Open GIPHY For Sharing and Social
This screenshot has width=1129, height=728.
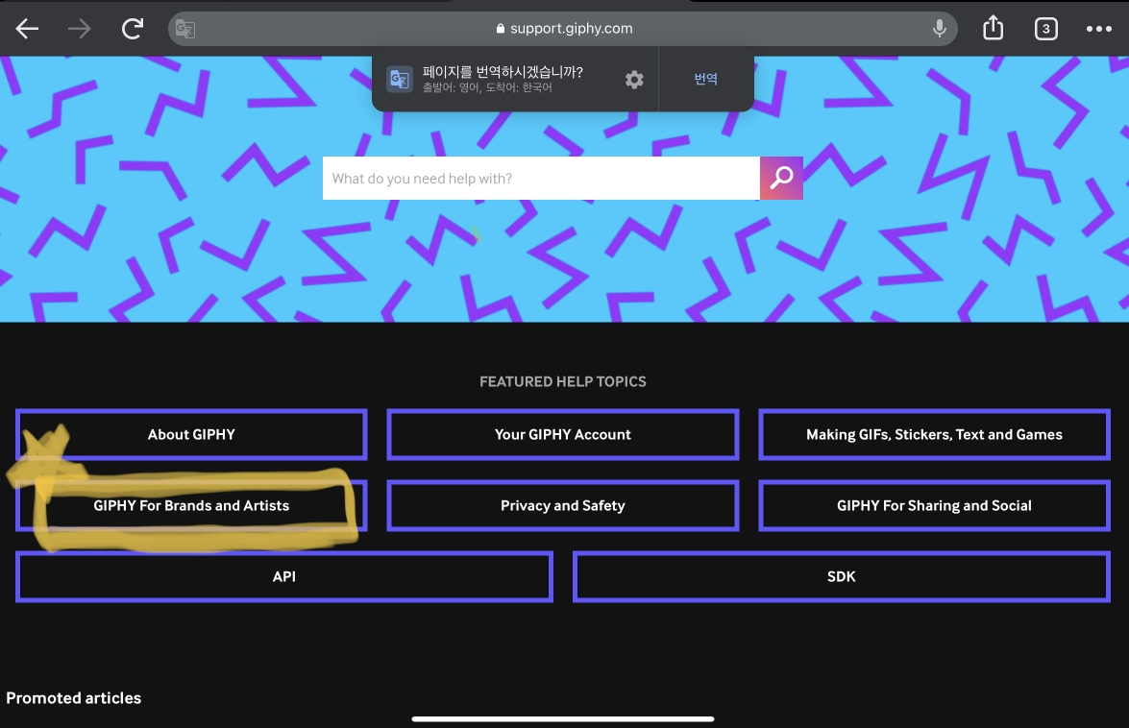pos(934,506)
